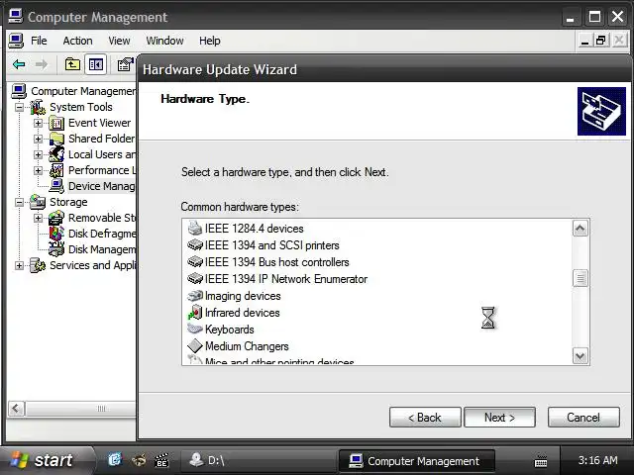Click the Internet Explorer quick launch icon

[115, 459]
